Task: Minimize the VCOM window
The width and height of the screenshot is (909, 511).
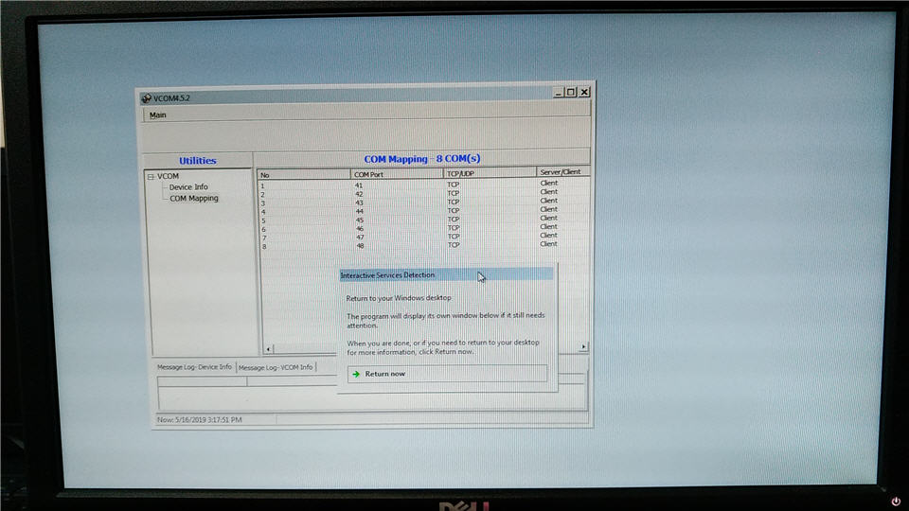Action: (558, 92)
